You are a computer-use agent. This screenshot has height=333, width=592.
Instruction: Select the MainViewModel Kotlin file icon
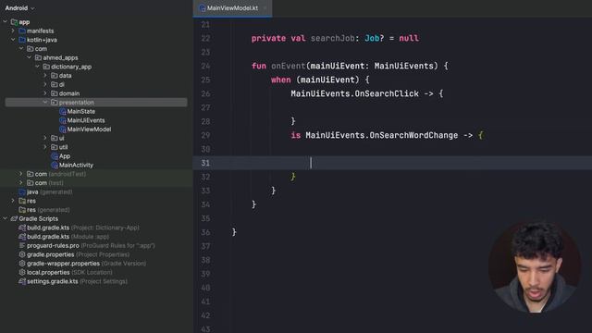coord(62,129)
